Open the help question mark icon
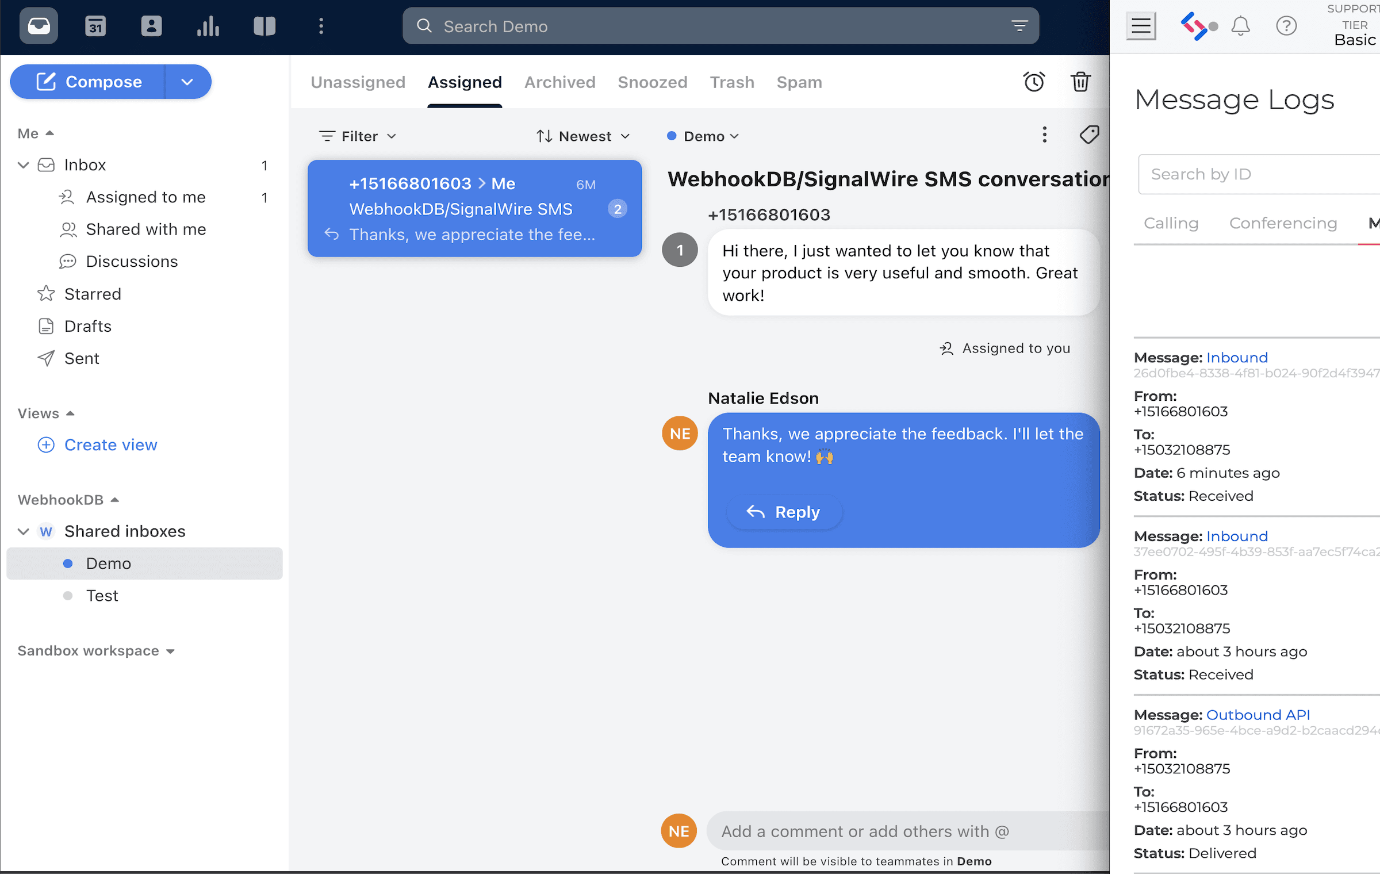Viewport: 1380px width, 874px height. [x=1287, y=26]
